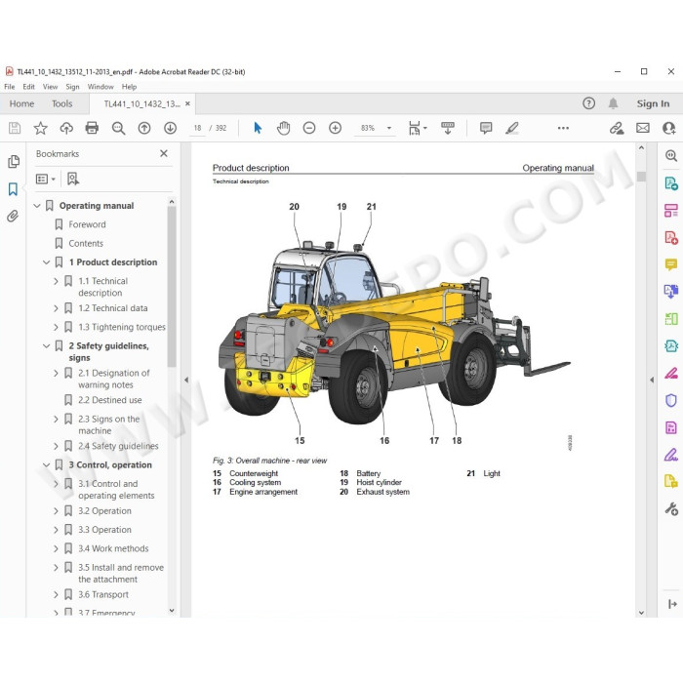Open the View menu
This screenshot has width=683, height=683.
[50, 87]
